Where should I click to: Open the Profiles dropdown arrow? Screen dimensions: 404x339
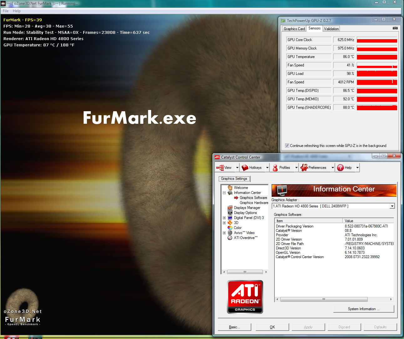tap(296, 168)
